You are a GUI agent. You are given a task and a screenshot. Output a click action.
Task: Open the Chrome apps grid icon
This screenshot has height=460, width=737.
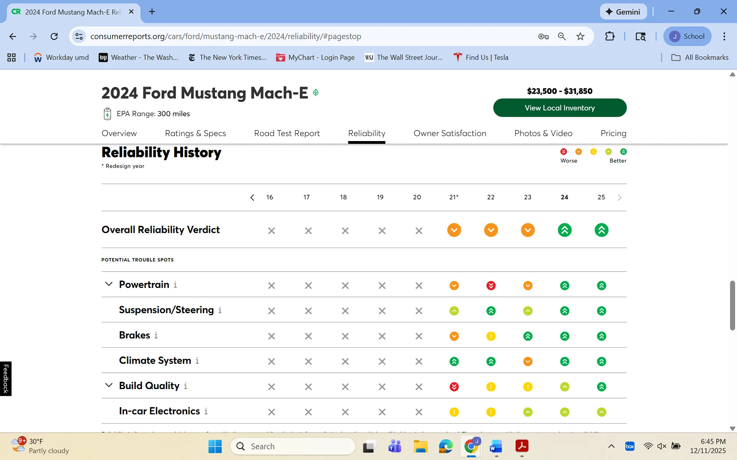[x=12, y=57]
